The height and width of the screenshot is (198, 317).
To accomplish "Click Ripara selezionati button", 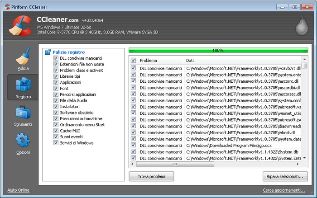I will pos(285,176).
